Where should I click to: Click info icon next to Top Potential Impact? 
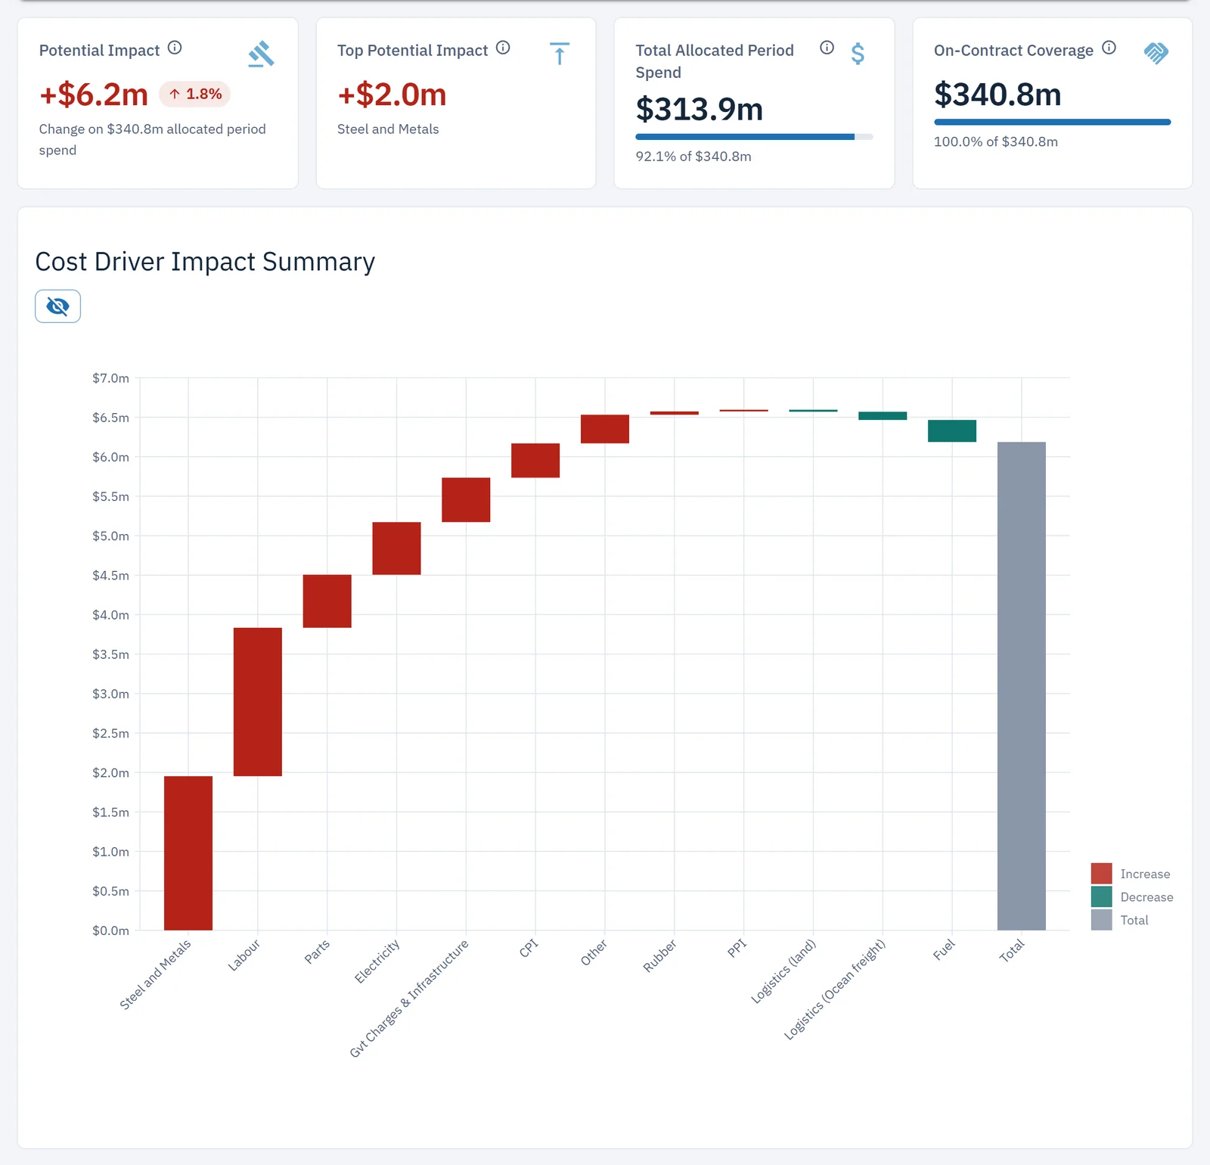pyautogui.click(x=503, y=48)
